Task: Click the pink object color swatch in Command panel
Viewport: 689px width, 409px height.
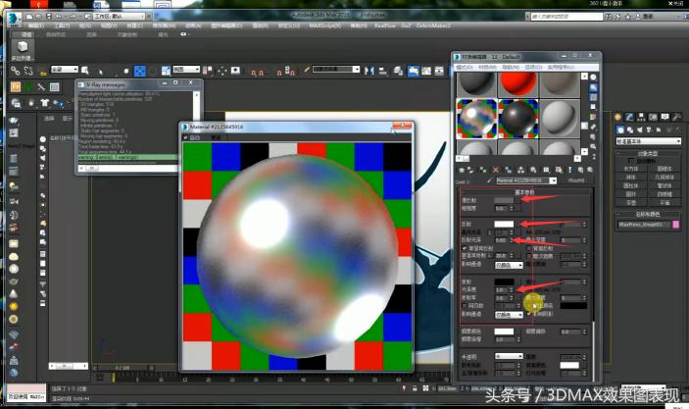Action: tap(676, 225)
